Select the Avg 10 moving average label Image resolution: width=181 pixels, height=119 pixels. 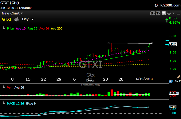point(21,29)
